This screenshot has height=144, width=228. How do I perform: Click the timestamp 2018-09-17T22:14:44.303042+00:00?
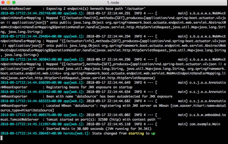31,60
